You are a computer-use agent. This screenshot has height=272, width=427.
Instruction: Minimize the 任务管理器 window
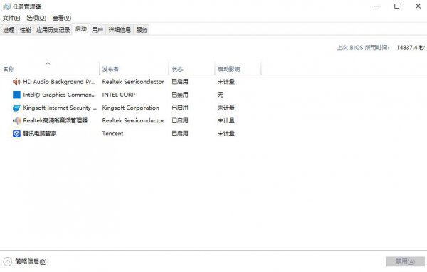click(x=376, y=6)
